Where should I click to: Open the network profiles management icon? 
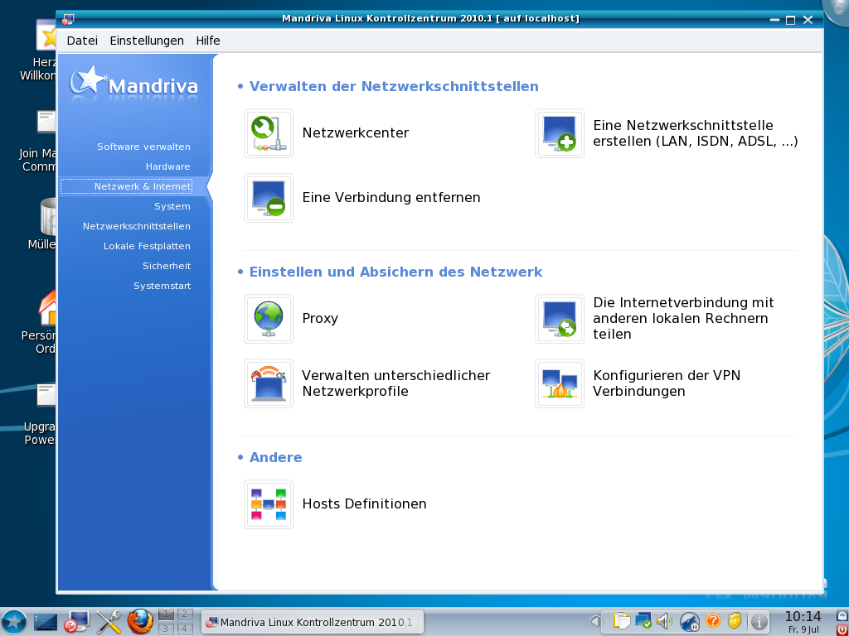coord(268,383)
